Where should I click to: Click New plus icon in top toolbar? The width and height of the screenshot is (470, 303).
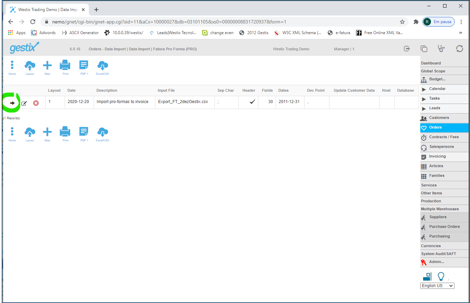pos(47,68)
